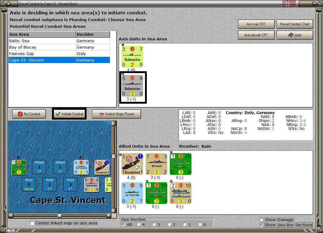Enable Center linked map on sea area
The image size is (323, 233).
click(x=32, y=223)
